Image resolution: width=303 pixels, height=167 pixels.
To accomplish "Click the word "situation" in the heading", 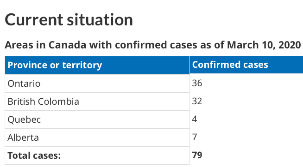I will (100, 20).
